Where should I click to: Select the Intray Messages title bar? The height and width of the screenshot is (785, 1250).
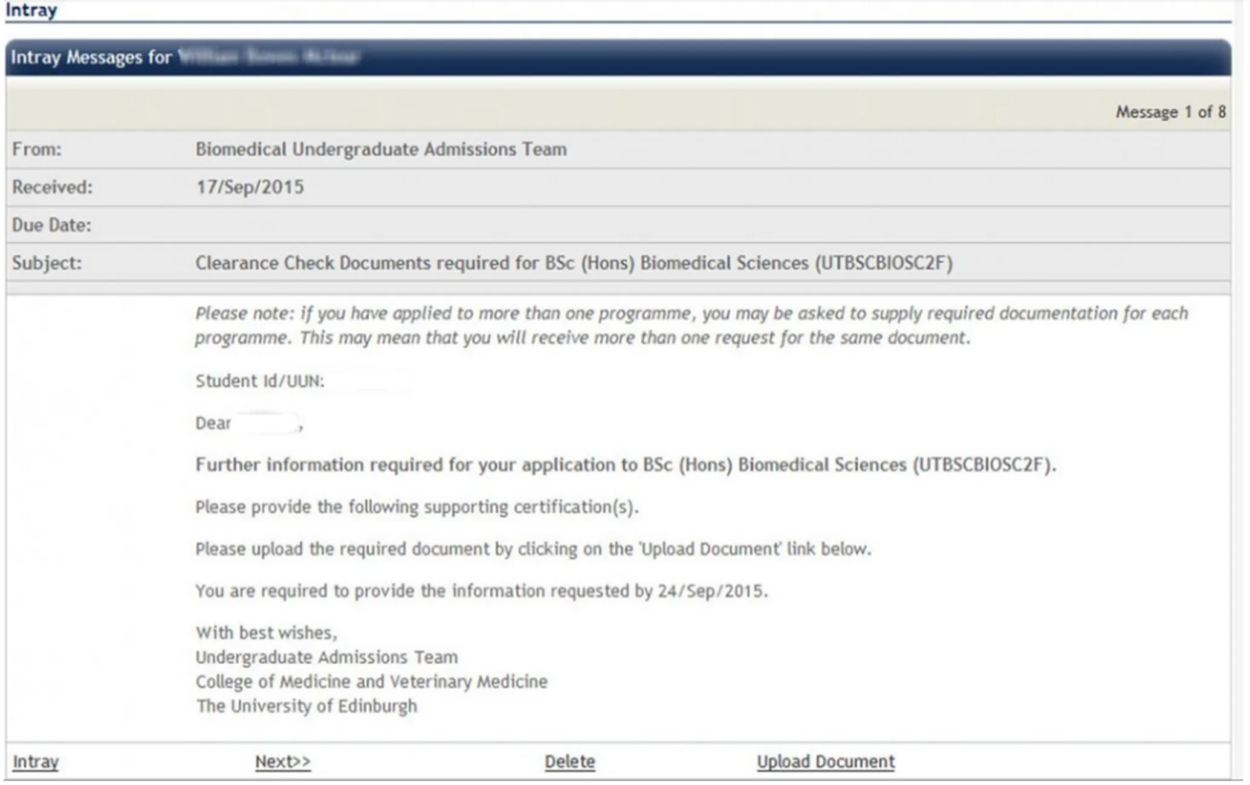[91, 58]
